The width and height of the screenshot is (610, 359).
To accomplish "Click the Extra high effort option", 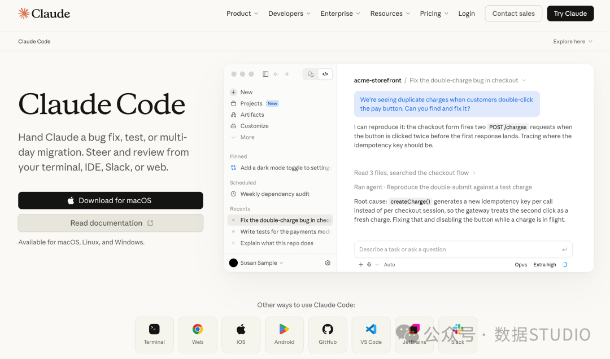I will (x=544, y=265).
